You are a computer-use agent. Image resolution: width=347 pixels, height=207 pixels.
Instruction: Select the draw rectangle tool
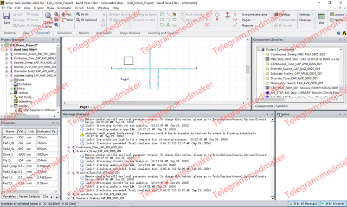click(x=162, y=19)
